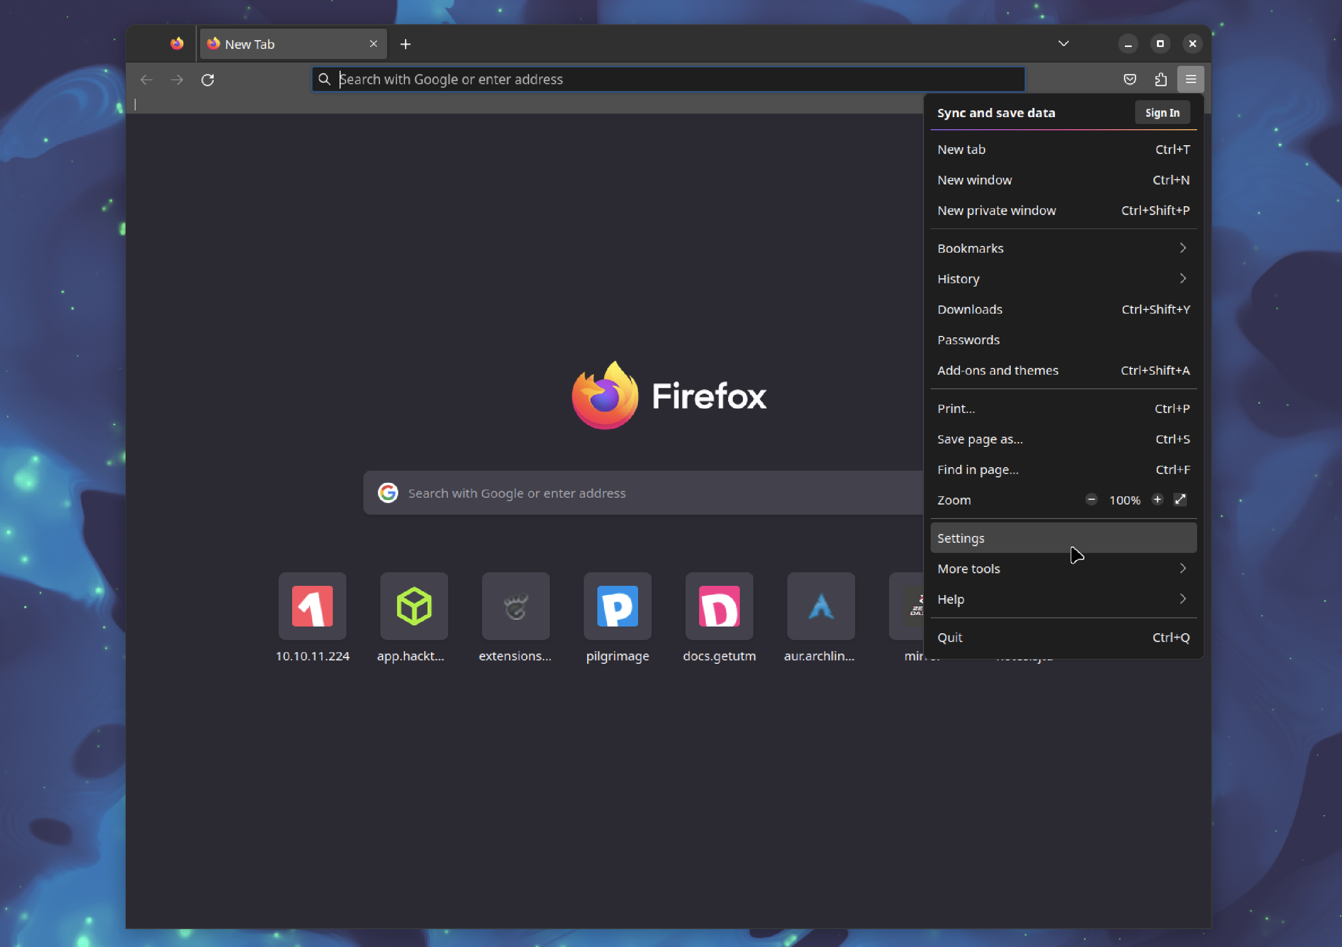Switch to the New Tab tab

[x=293, y=44]
